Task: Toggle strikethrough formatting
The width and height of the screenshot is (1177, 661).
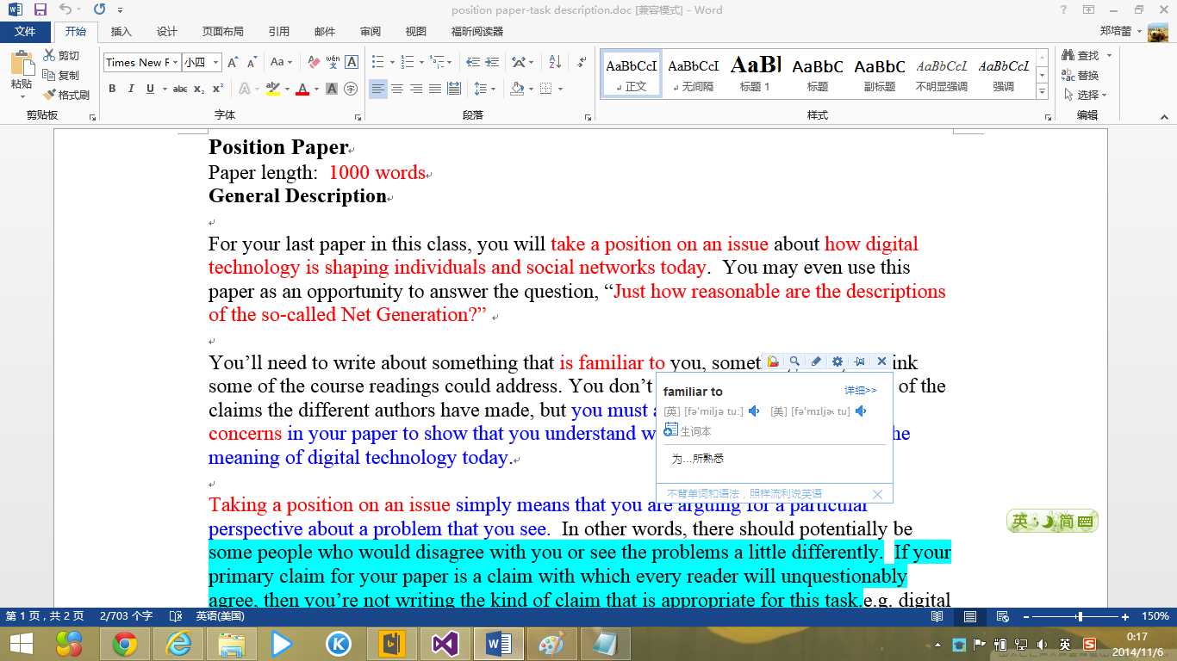Action: pyautogui.click(x=179, y=89)
